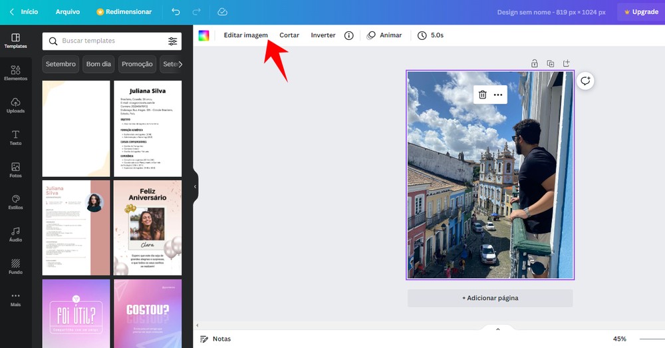Open the Redimensionar menu
Screen dimensions: 665x348
tap(124, 12)
